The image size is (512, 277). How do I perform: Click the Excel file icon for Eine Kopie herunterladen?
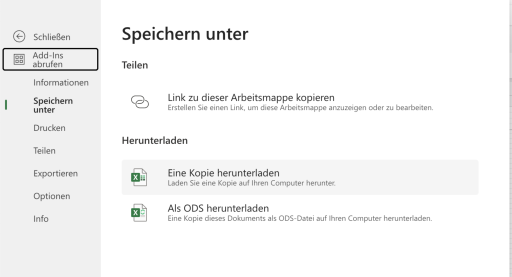139,177
